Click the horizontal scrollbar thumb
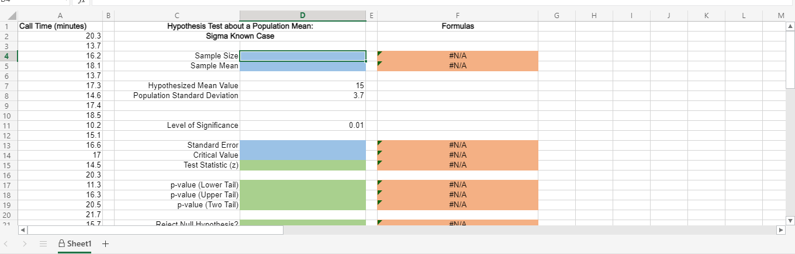 point(155,230)
